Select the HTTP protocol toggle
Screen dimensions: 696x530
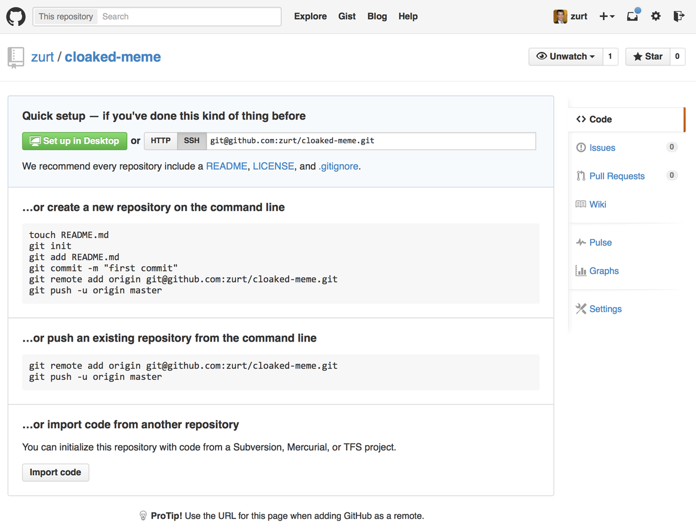[x=161, y=141]
